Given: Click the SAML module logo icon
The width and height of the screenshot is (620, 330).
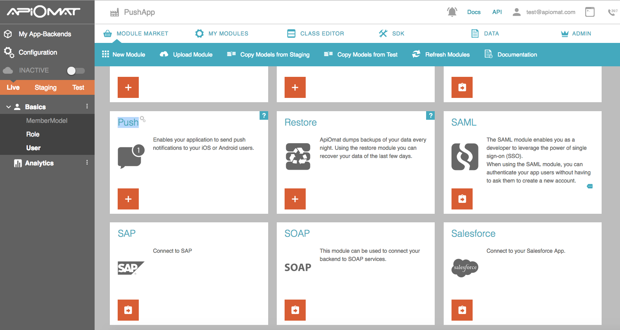Looking at the screenshot, I should point(465,156).
